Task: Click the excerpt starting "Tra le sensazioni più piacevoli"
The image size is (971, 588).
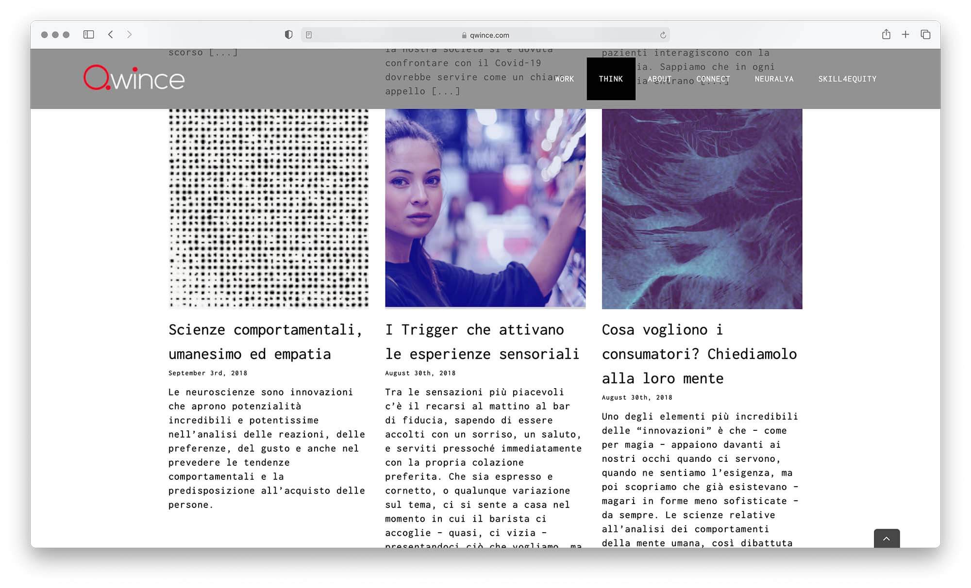Action: [484, 467]
